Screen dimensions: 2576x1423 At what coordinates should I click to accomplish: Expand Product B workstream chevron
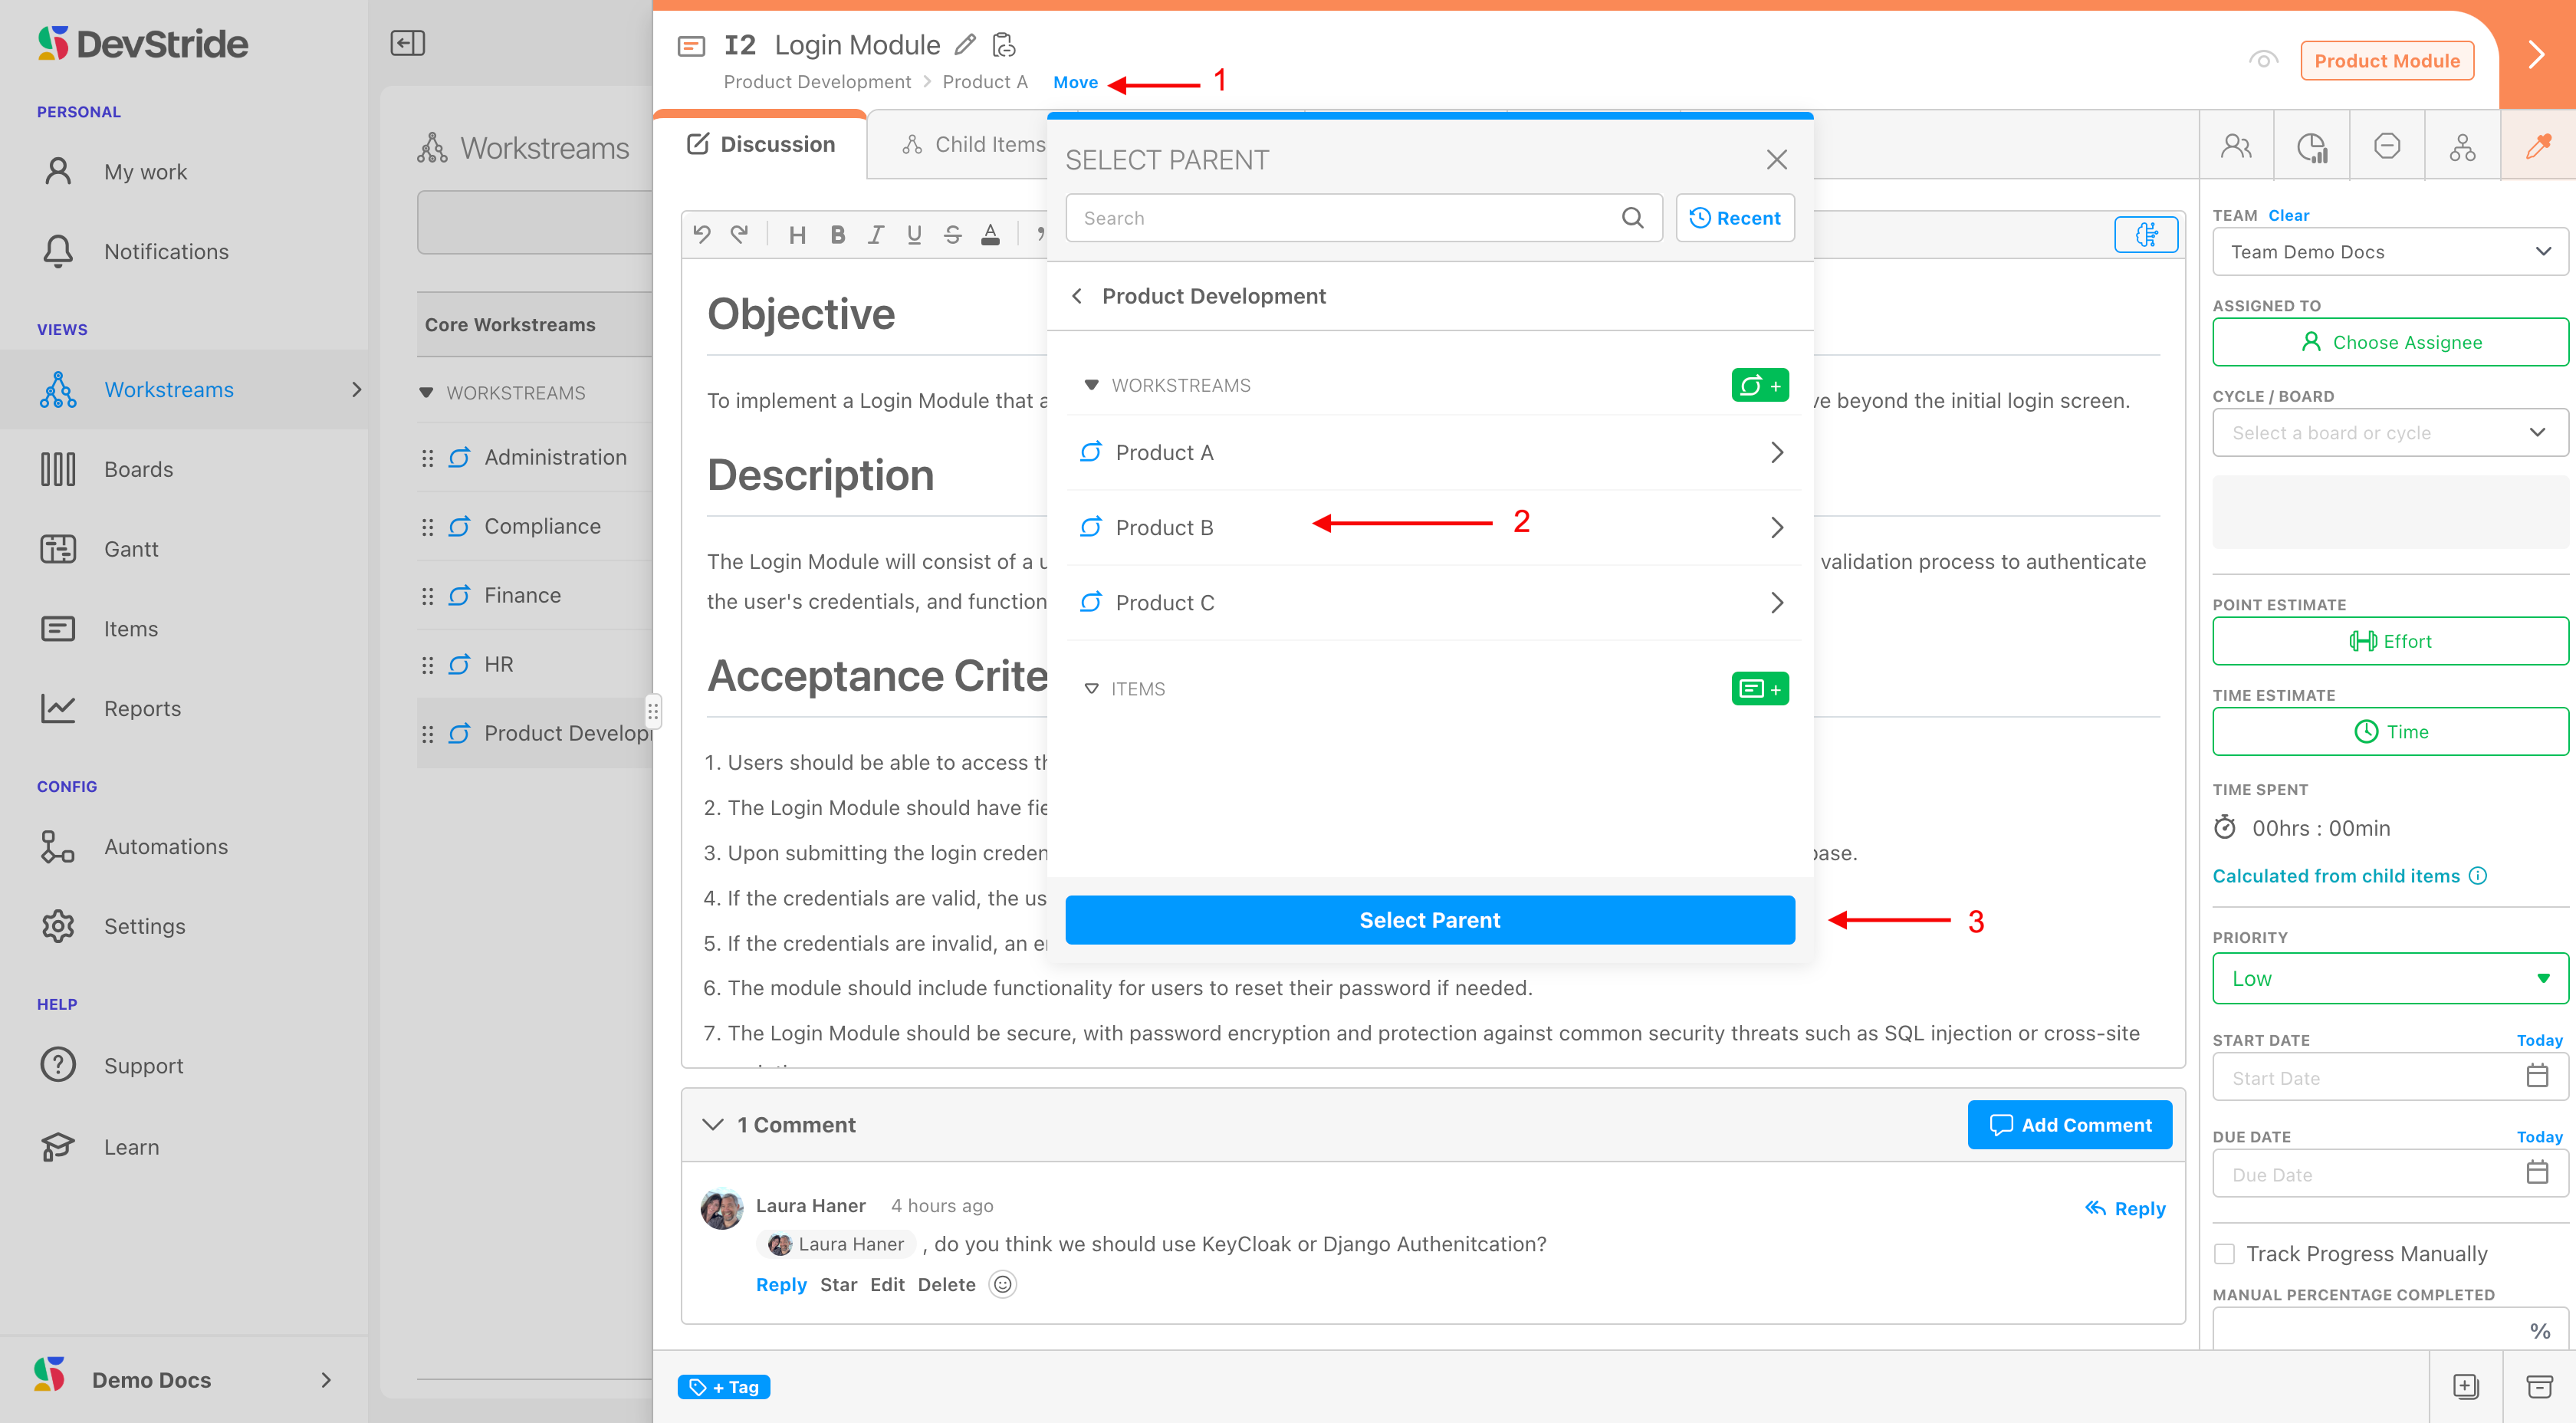(x=1776, y=527)
